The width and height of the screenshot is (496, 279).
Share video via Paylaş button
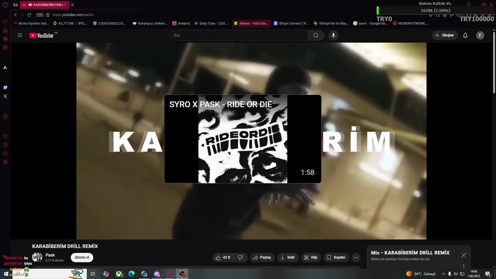point(262,257)
